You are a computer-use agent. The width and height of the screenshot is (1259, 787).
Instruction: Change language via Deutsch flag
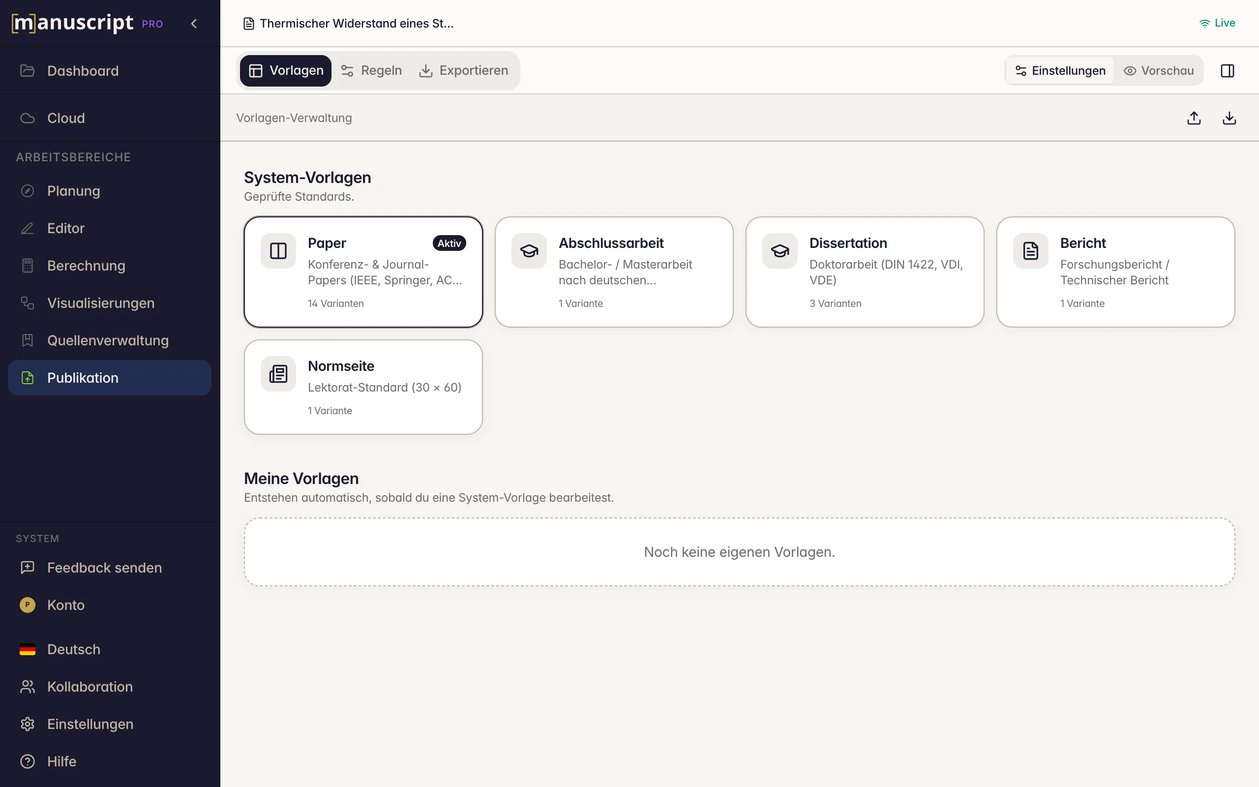coord(28,650)
